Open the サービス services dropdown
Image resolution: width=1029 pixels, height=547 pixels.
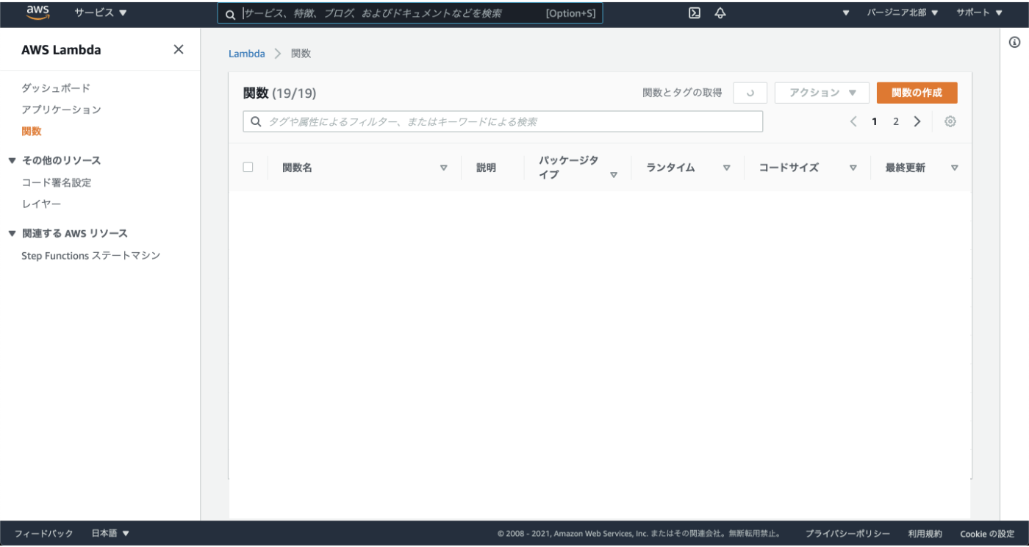point(101,12)
